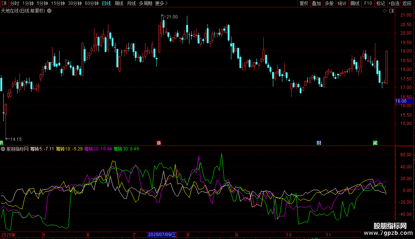Viewport: 415px width, 239px height.
Task: Open the 复权 adjustment menu
Action: (304, 3)
